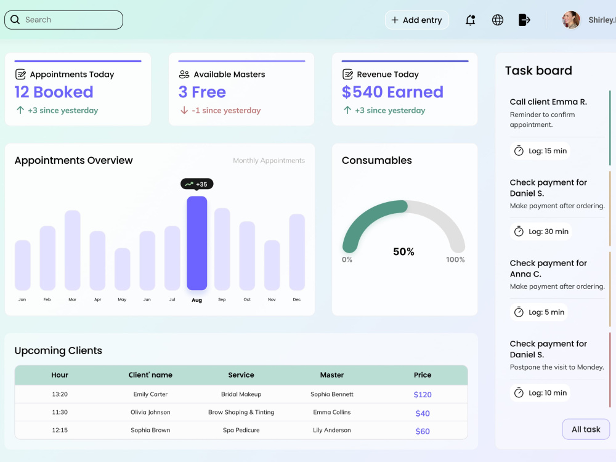This screenshot has width=616, height=462.
Task: Click timer icon beside Log: 30 min
Action: click(519, 232)
